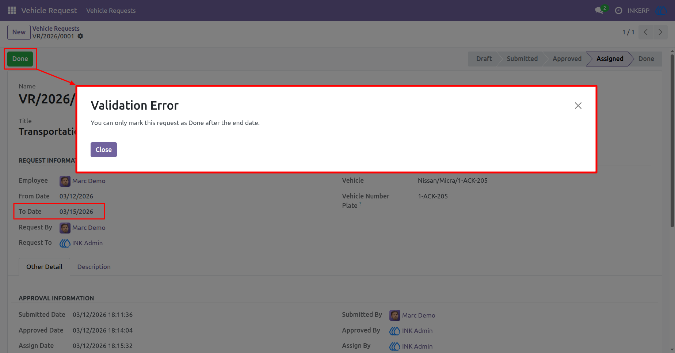Open Request To field INK Admin name

pyautogui.click(x=87, y=243)
